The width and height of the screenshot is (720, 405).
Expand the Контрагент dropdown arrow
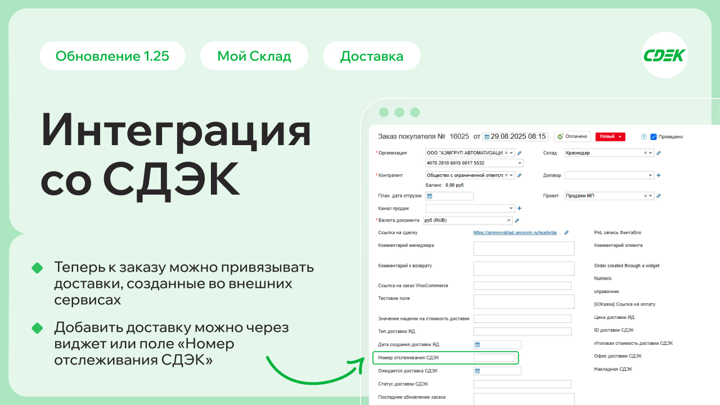[511, 175]
